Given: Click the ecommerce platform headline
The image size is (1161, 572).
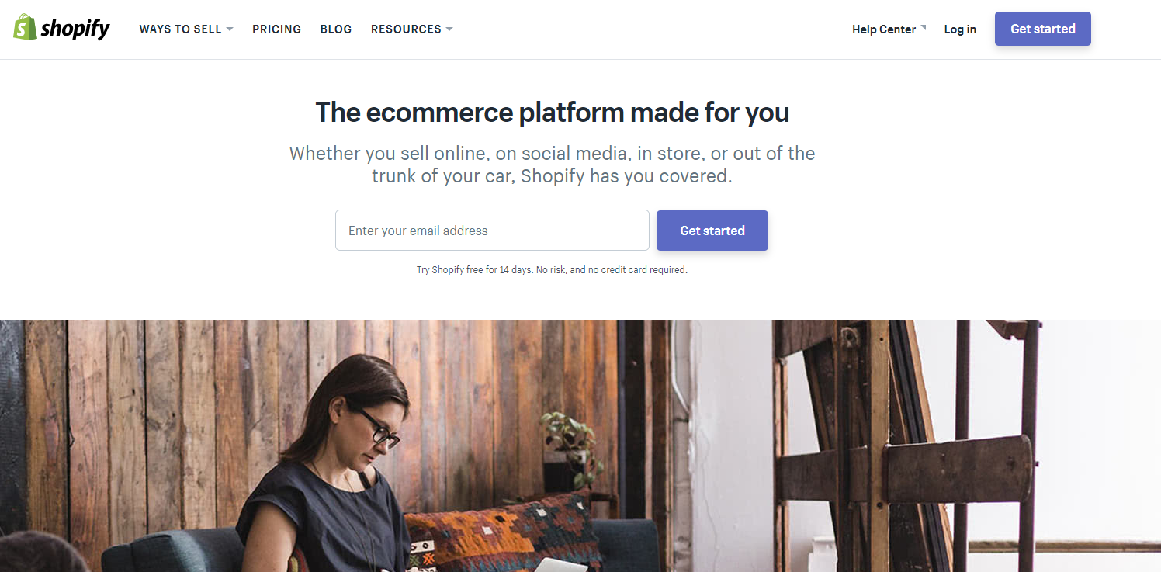Looking at the screenshot, I should [552, 113].
